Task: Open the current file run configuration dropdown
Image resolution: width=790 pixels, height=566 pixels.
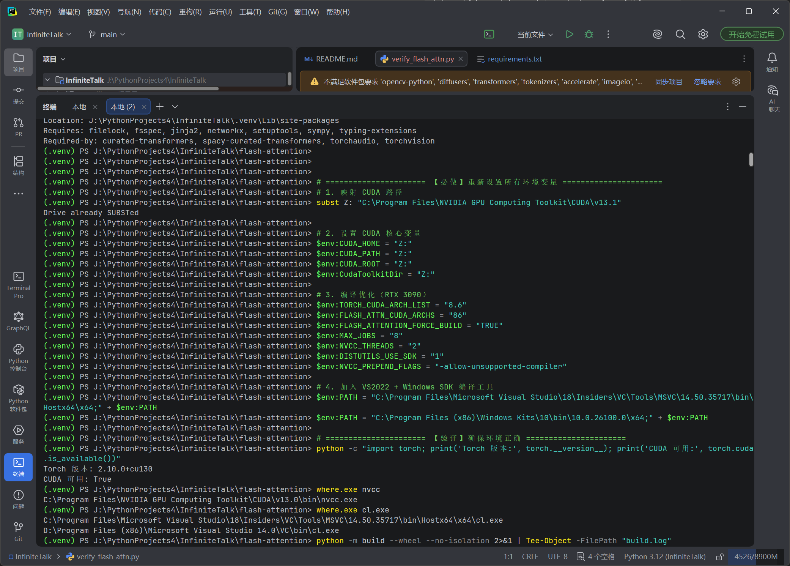Action: point(535,35)
